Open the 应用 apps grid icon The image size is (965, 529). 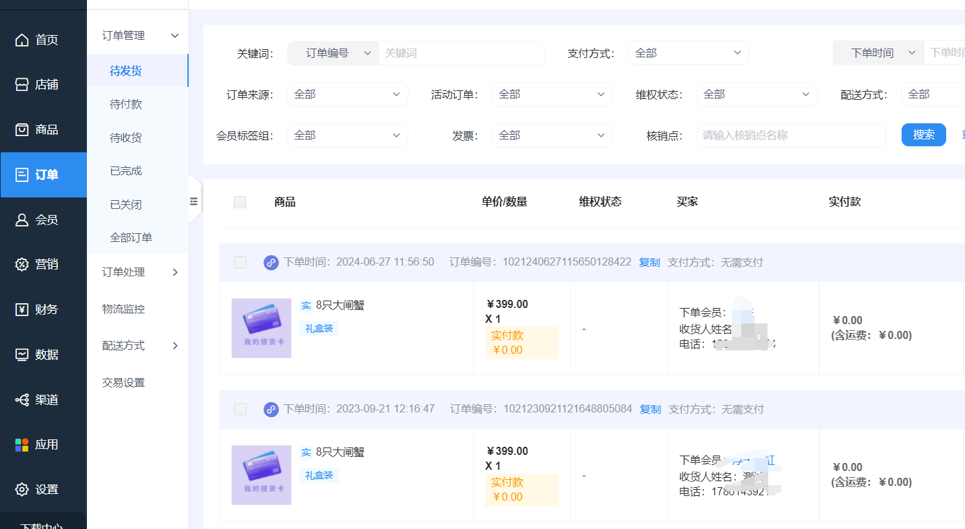(x=22, y=445)
